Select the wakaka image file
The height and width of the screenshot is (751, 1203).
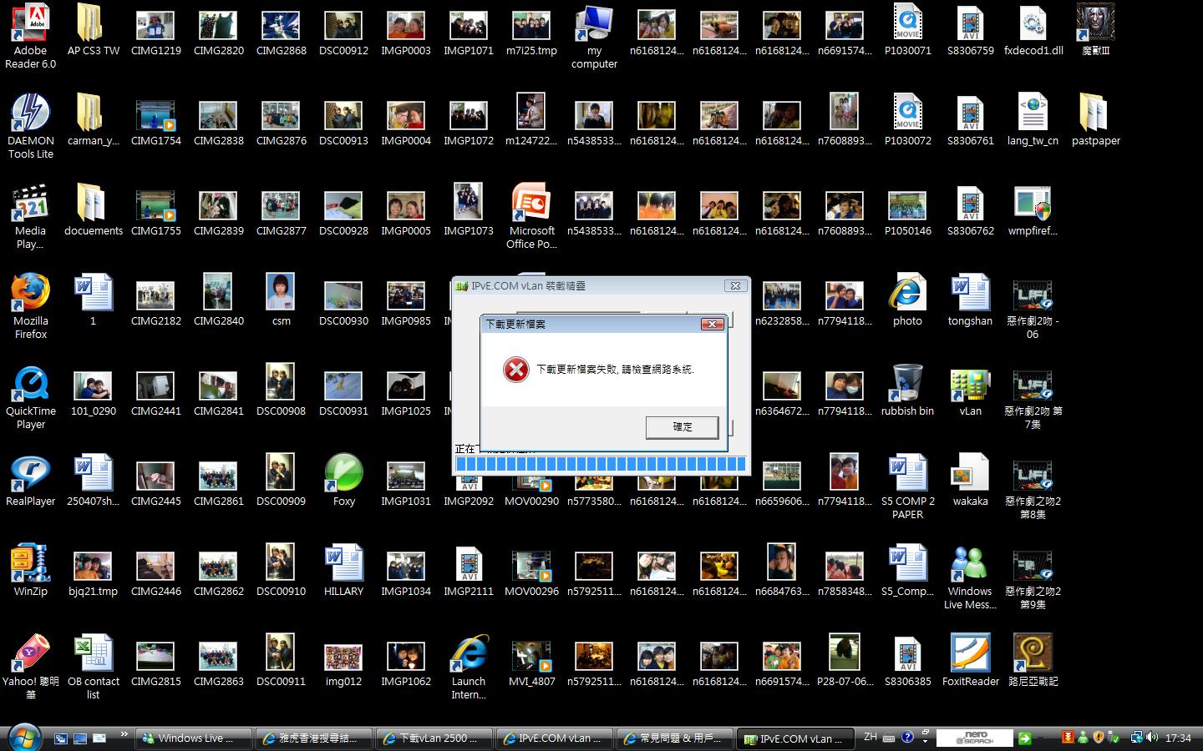tap(971, 481)
